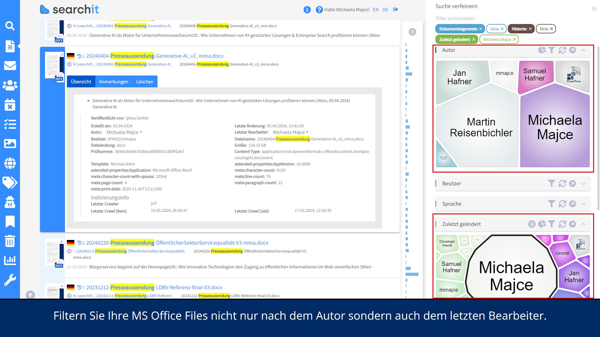This screenshot has width=600, height=337.
Task: Select pink Samuel Hafner cell in Autor treemap
Action: (x=535, y=75)
